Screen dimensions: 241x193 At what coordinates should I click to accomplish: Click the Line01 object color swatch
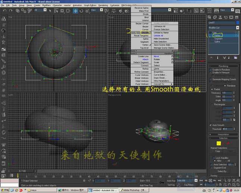pos(238,23)
